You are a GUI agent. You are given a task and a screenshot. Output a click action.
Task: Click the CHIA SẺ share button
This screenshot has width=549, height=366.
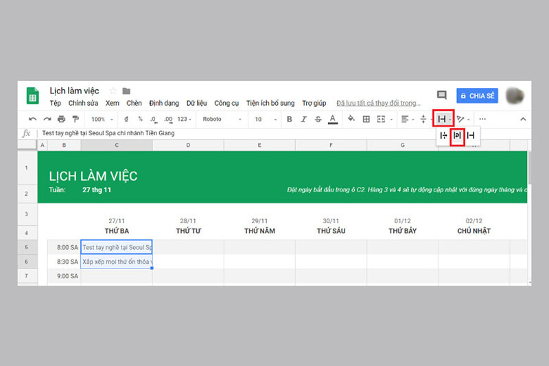tap(477, 95)
